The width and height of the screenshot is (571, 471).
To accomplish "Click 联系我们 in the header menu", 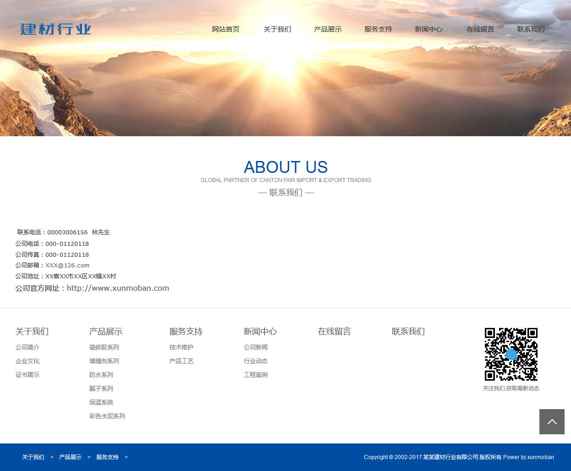I will tap(531, 29).
